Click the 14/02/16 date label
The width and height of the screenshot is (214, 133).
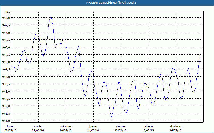click(x=175, y=130)
